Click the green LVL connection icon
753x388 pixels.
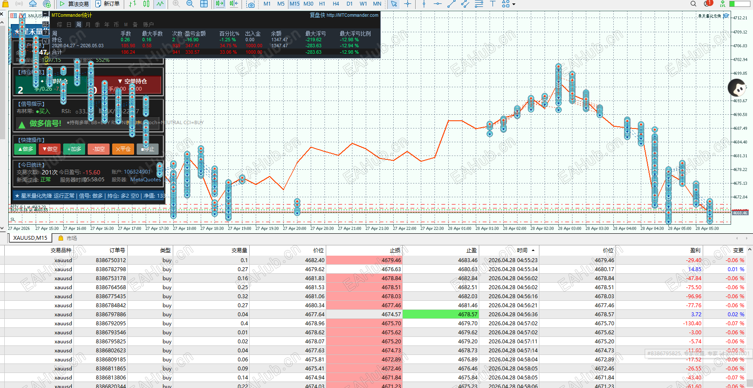pos(723,4)
